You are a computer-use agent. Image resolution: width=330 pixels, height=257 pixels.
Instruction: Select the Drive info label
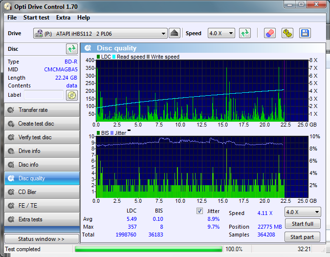click(29, 151)
